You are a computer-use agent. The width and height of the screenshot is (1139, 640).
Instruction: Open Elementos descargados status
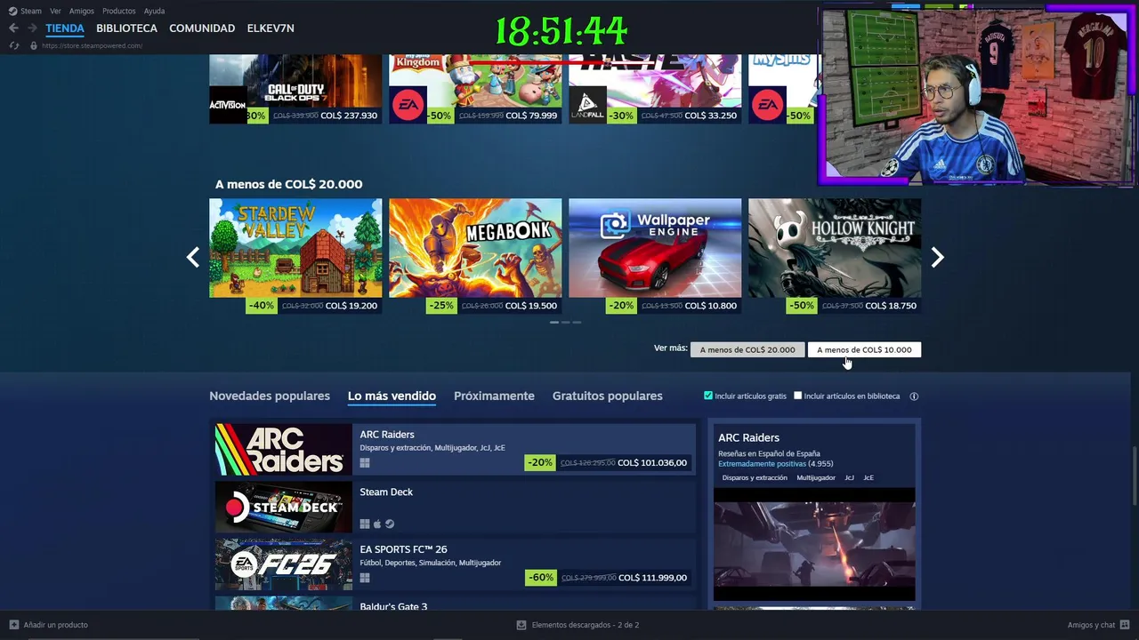586,625
